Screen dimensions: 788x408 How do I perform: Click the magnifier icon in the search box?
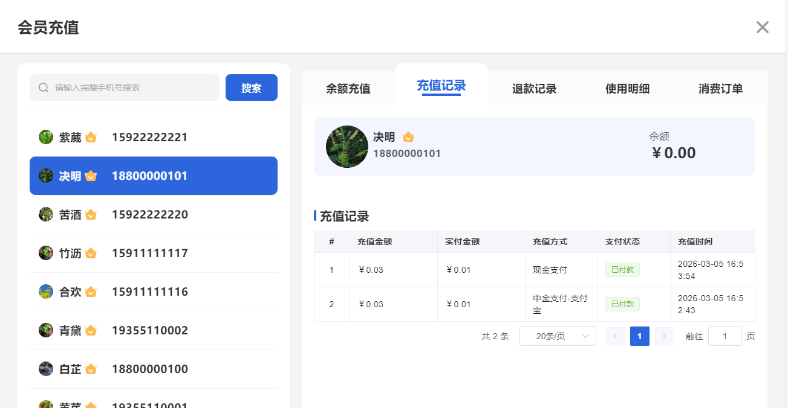point(43,88)
